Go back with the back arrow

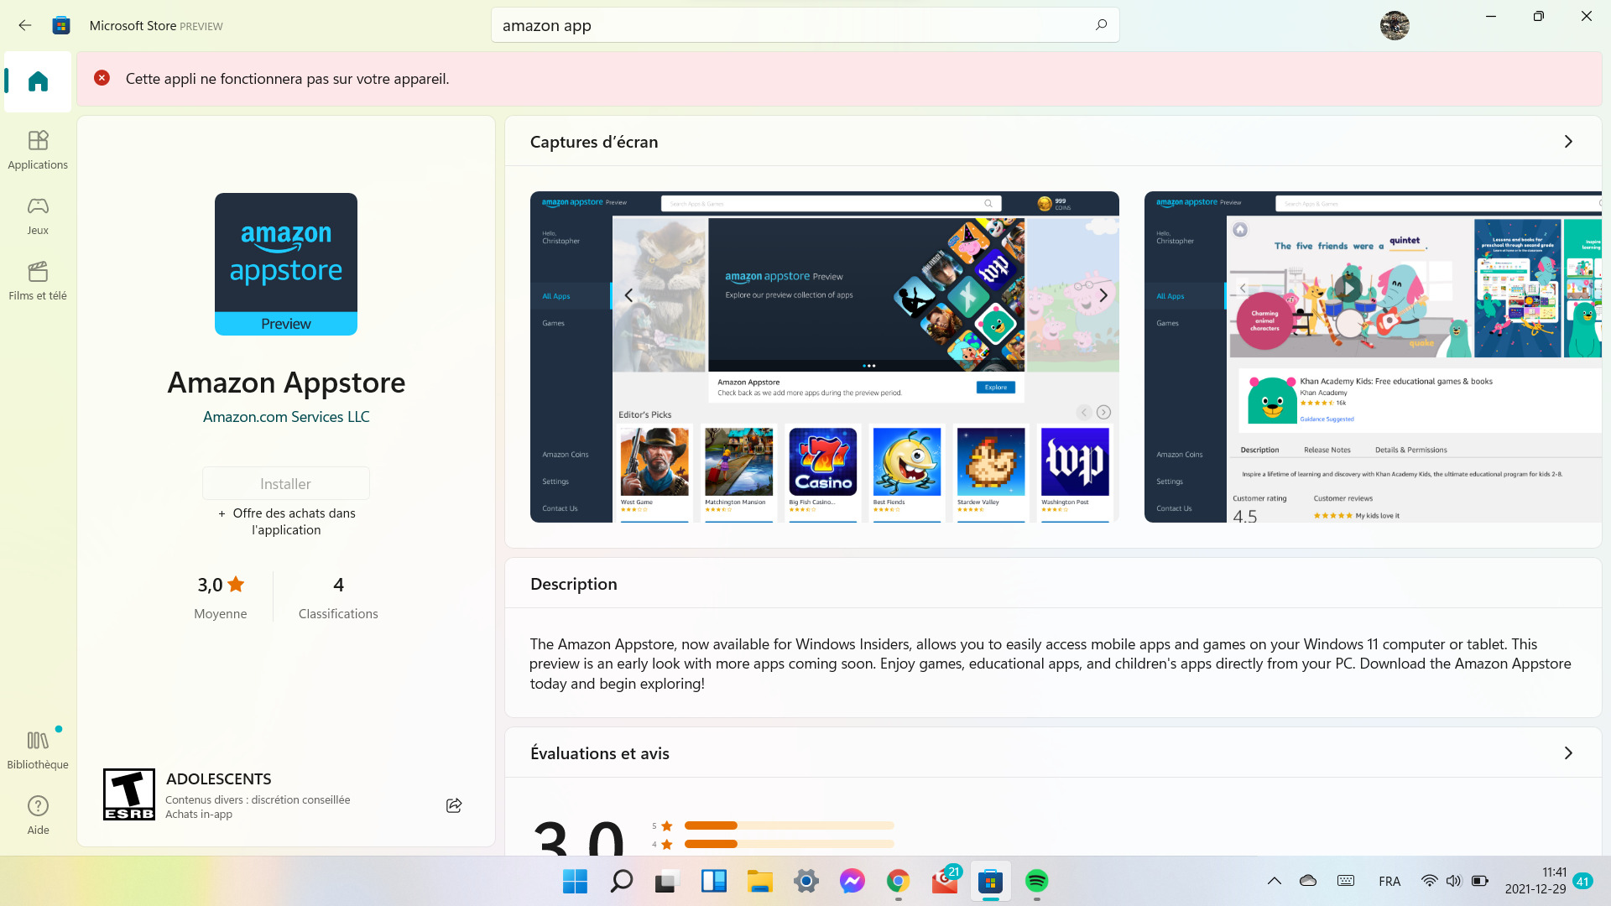tap(25, 25)
